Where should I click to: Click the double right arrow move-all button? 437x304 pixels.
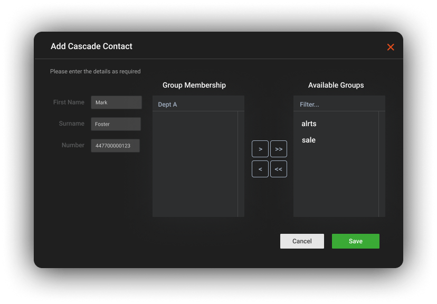(x=279, y=149)
